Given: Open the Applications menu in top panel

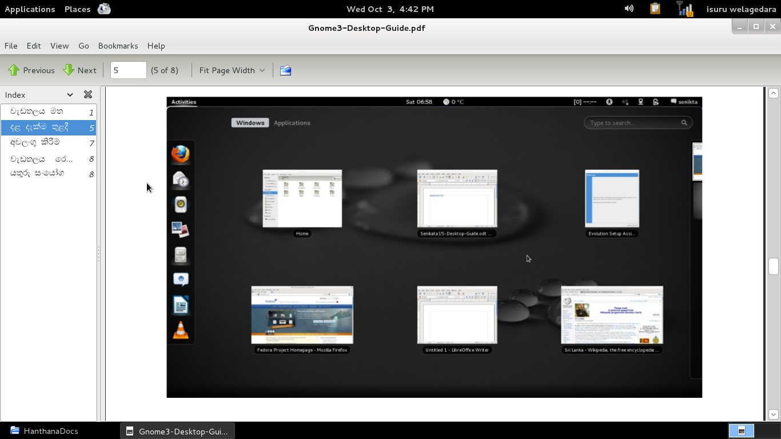Looking at the screenshot, I should tap(30, 9).
